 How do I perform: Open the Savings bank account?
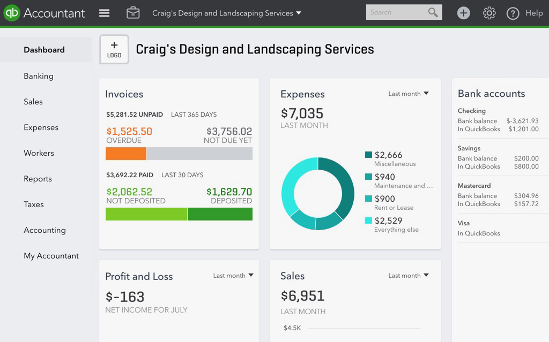469,148
